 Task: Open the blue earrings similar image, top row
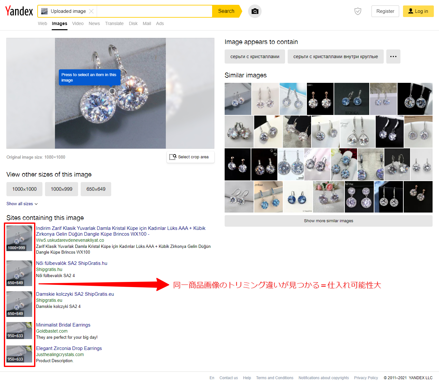[352, 99]
